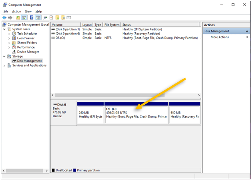Expand the Task Scheduler node
This screenshot has height=181, width=252.
(x=9, y=34)
